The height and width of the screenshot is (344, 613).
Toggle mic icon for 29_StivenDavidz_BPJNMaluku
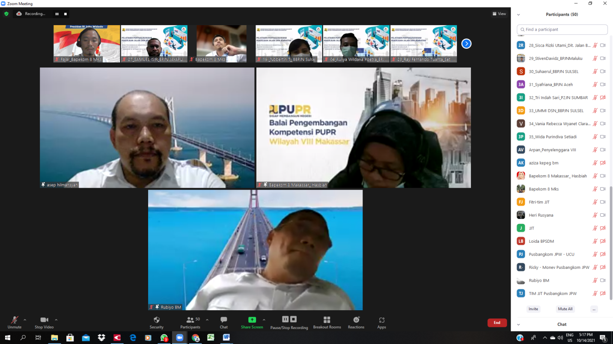[595, 59]
